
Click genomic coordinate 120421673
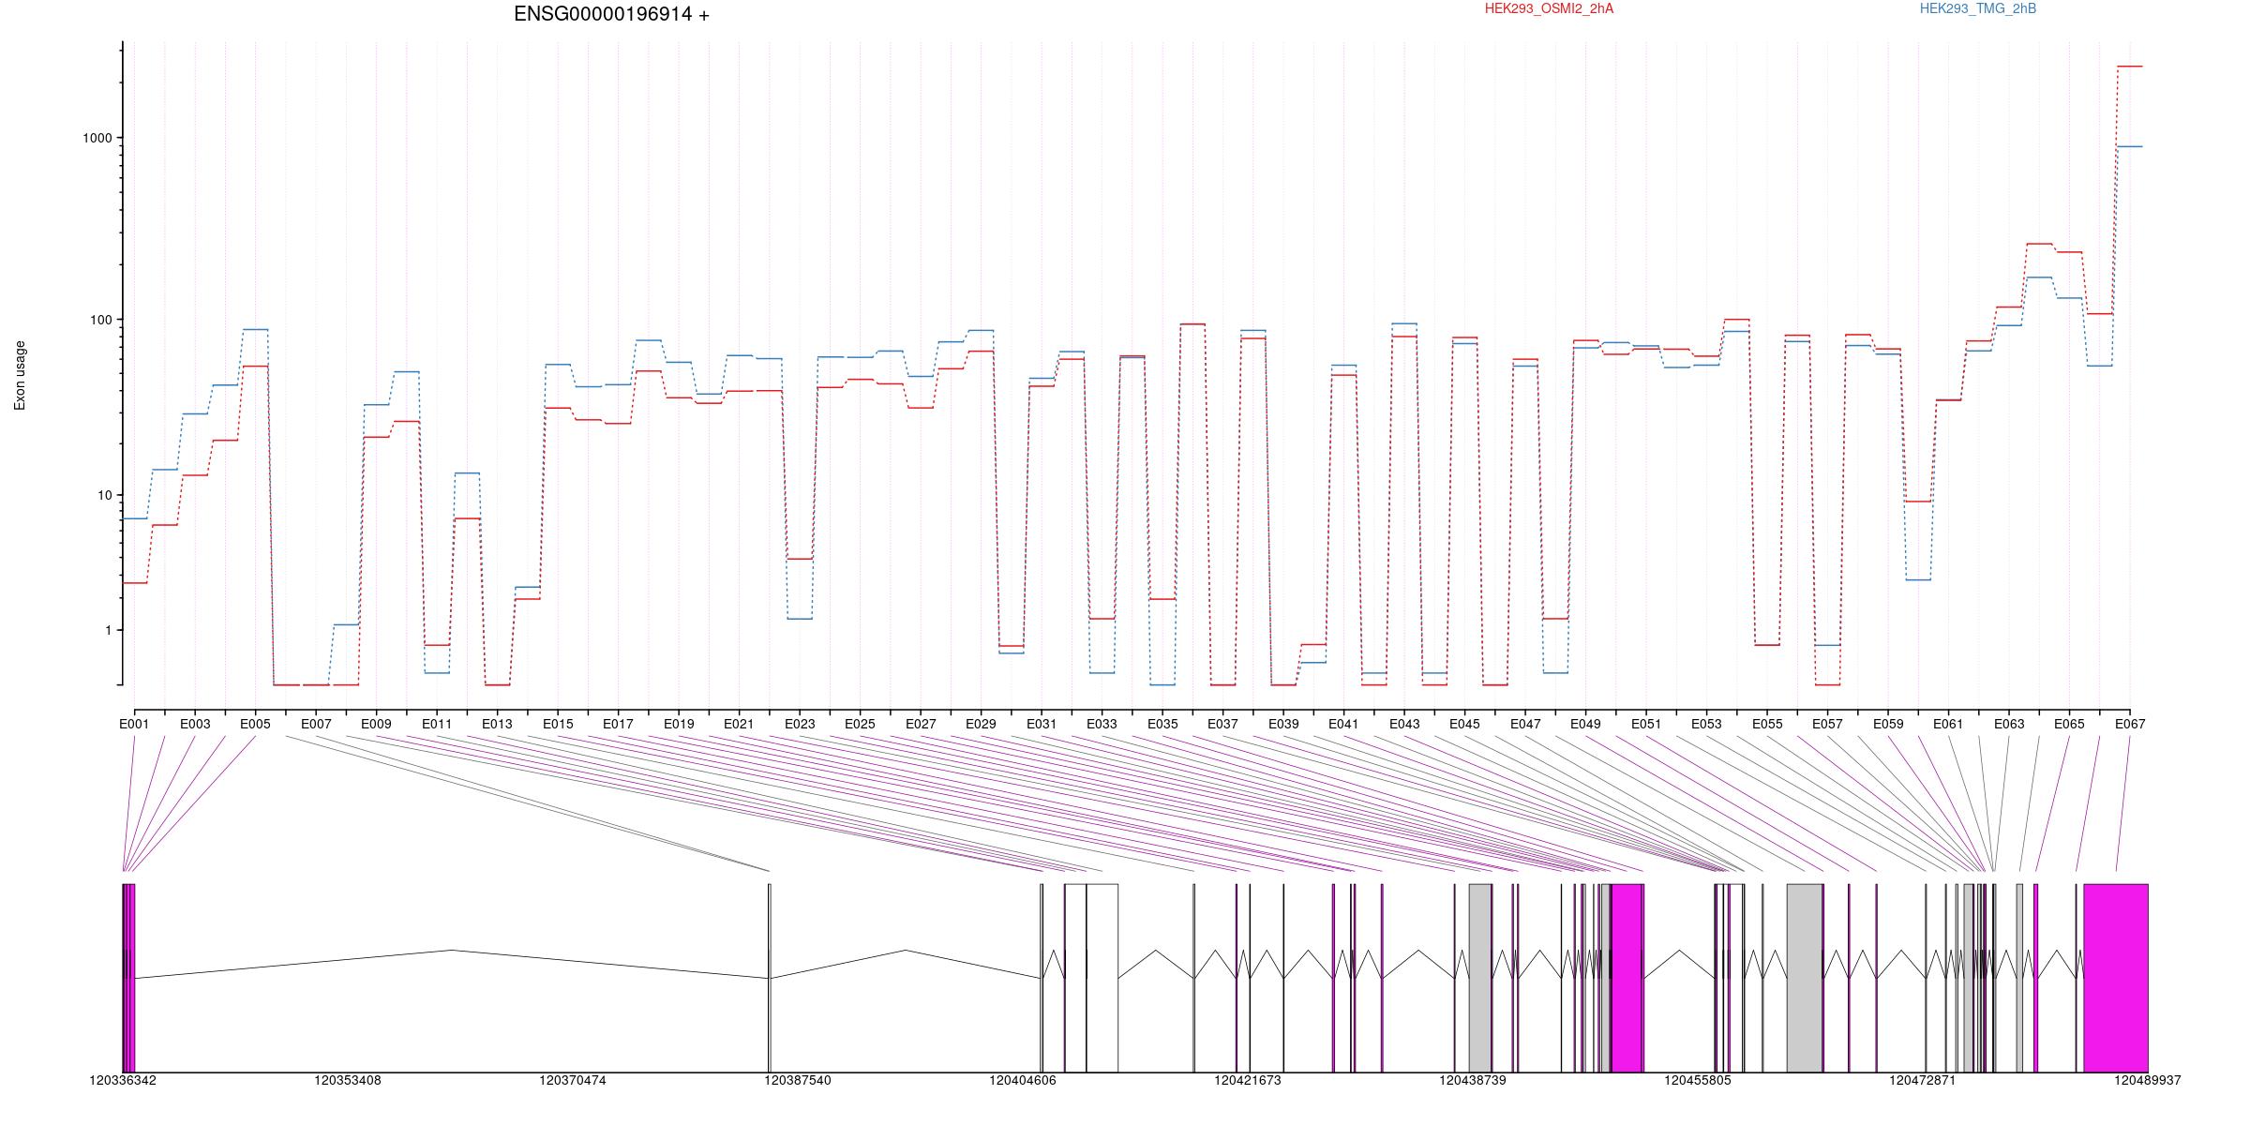[x=1248, y=1081]
